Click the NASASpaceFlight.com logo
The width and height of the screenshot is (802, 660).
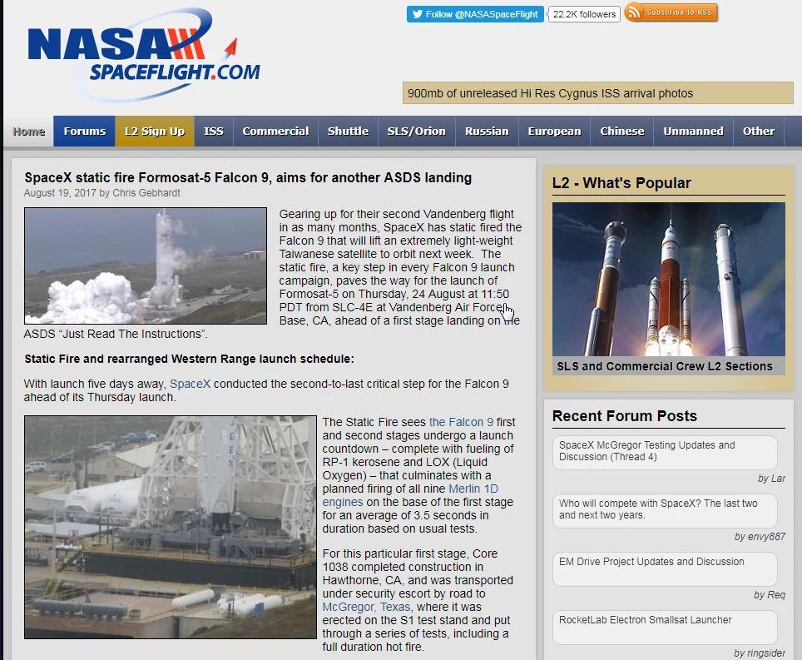144,54
